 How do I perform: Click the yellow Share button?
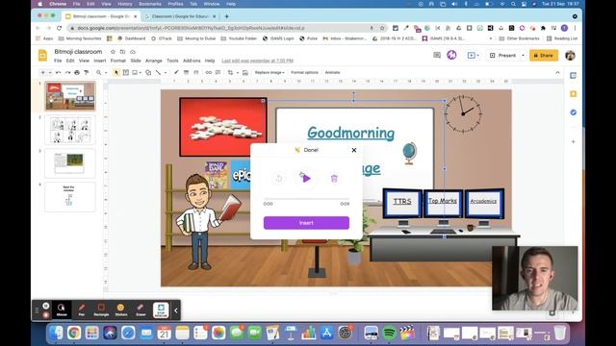coord(544,56)
